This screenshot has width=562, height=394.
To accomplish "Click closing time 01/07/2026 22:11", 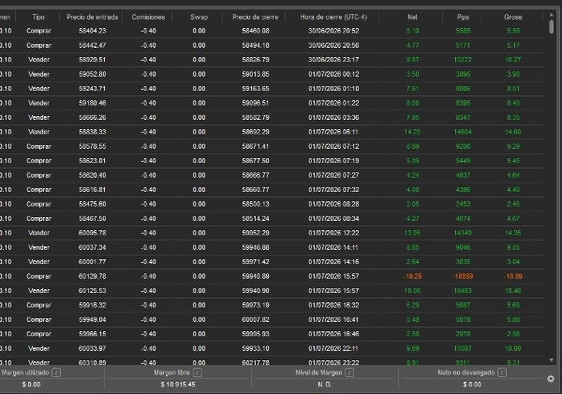I will pos(333,348).
